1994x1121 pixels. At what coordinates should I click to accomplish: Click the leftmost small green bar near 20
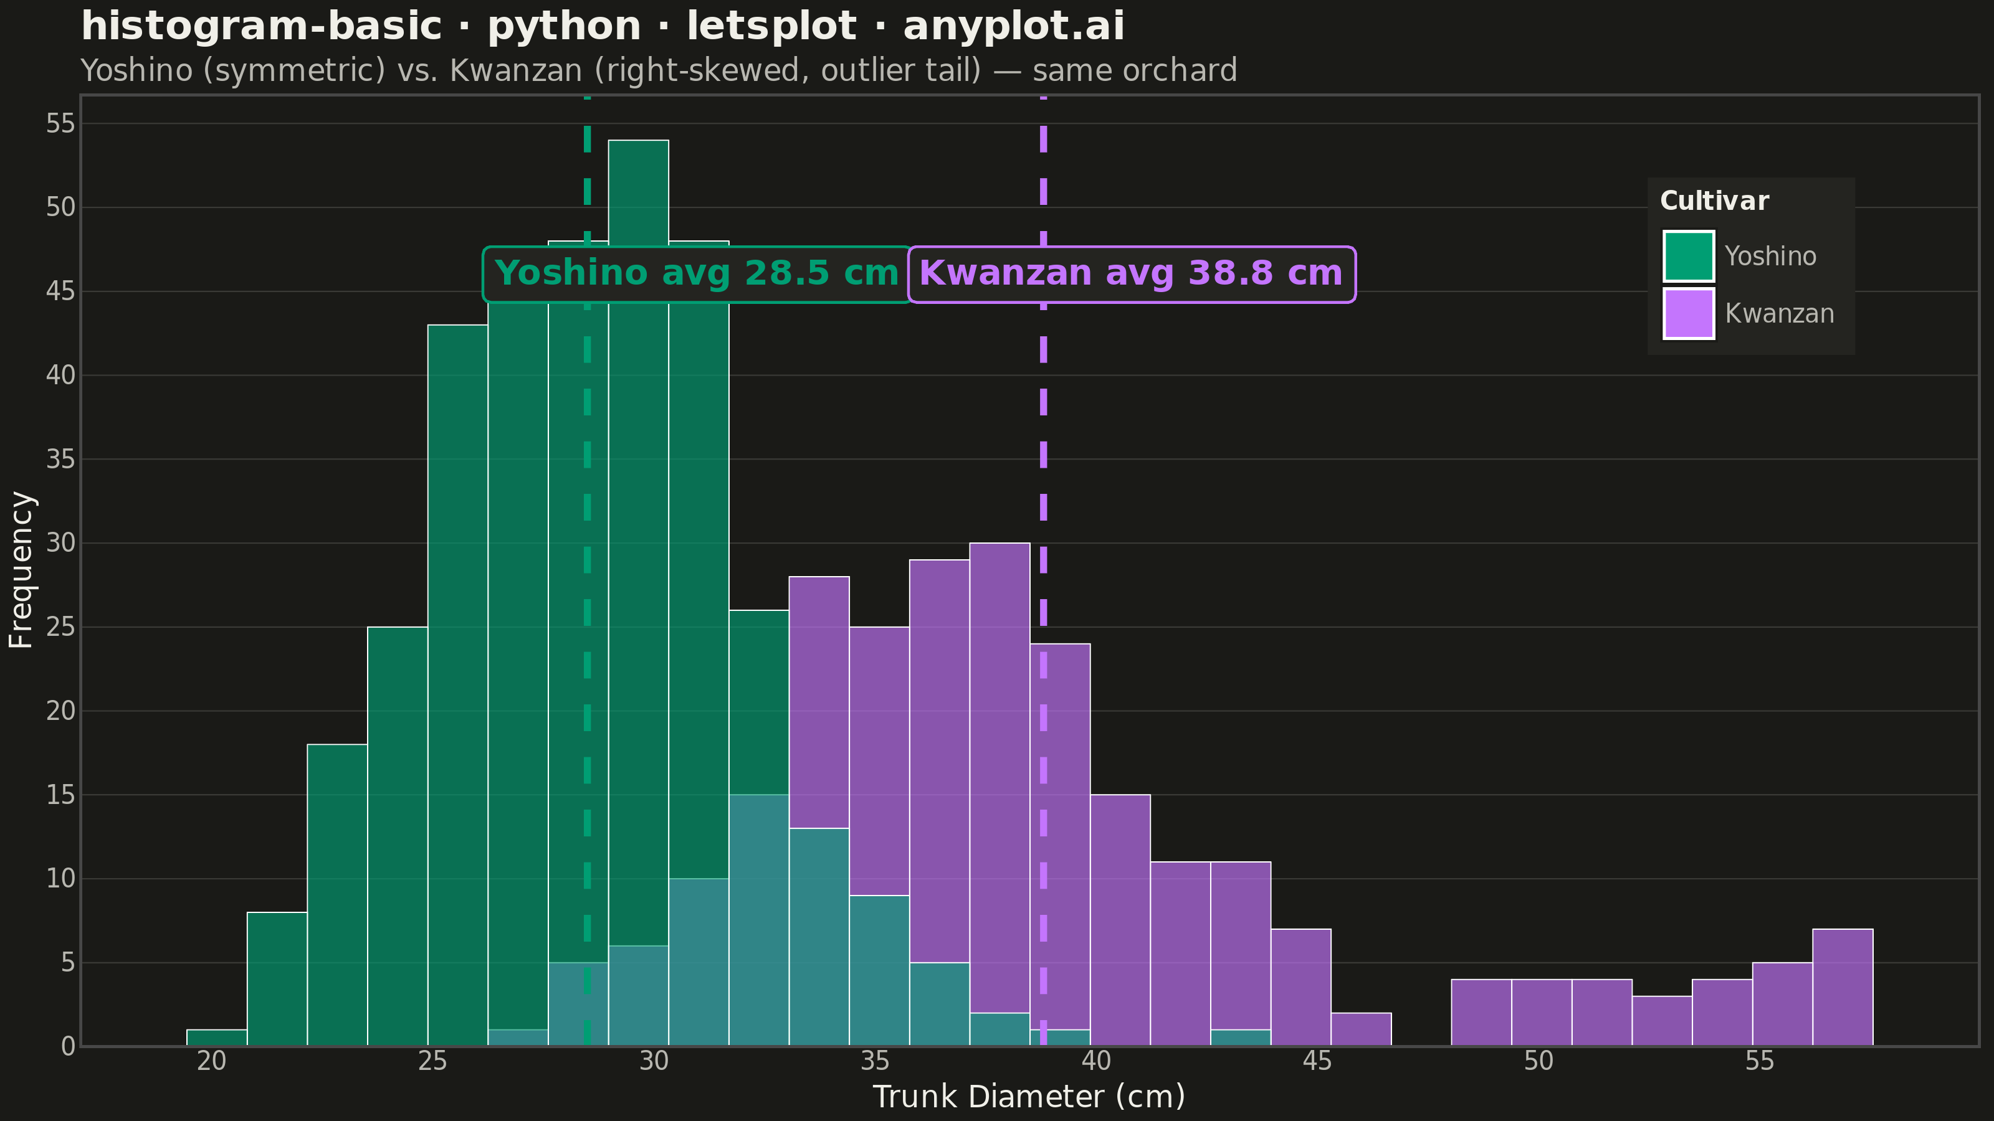(x=217, y=1038)
